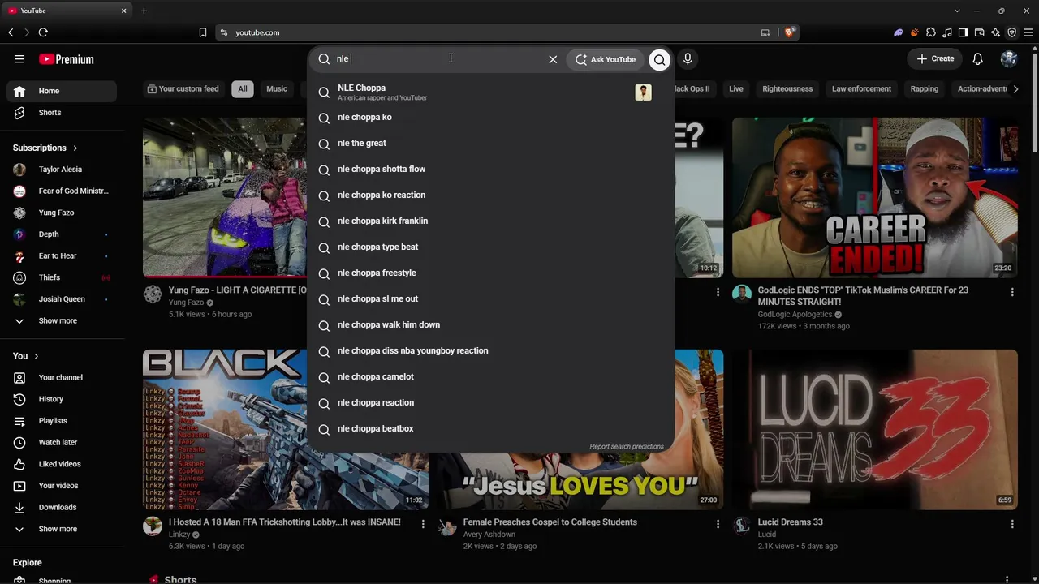
Task: Show more items under Downloads
Action: [62, 529]
